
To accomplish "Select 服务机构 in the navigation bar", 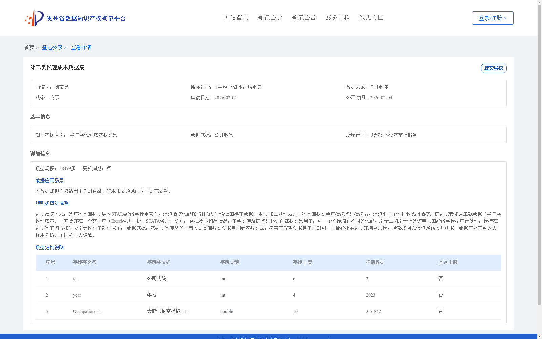I will [x=338, y=18].
